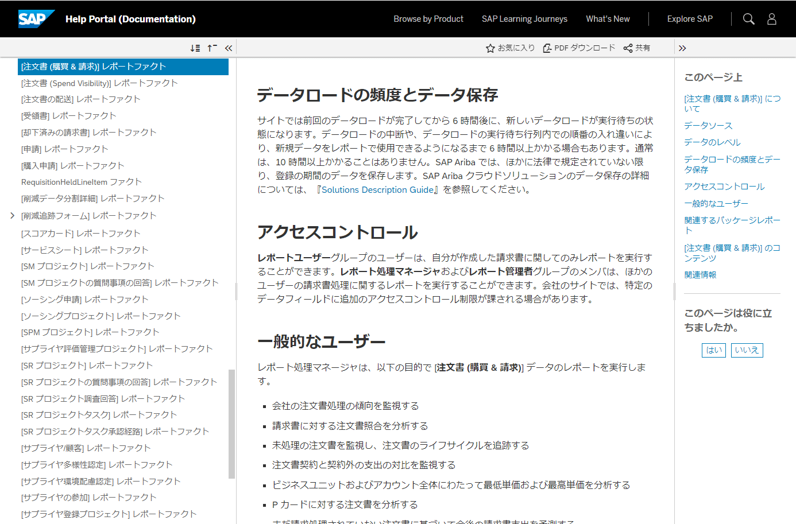796x524 pixels.
Task: Open [購入申請] レポートファクト
Action: click(72, 166)
